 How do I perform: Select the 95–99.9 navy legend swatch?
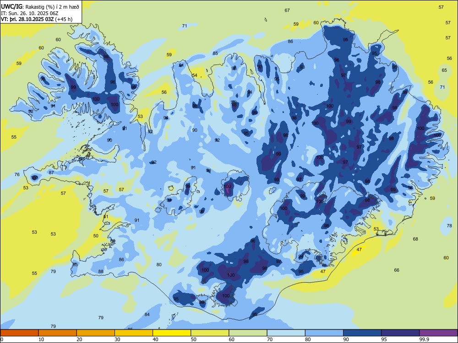400,333
